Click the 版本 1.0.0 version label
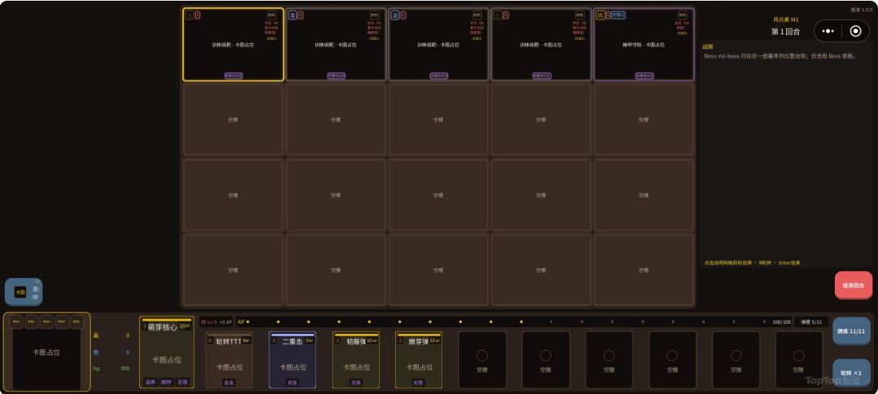Screen dimensions: 878x394 [x=863, y=10]
